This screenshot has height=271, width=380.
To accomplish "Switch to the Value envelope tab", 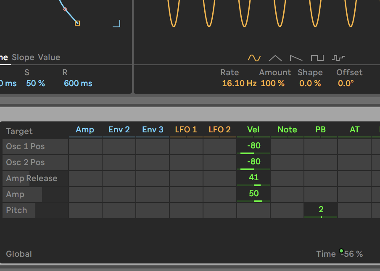I will [49, 58].
